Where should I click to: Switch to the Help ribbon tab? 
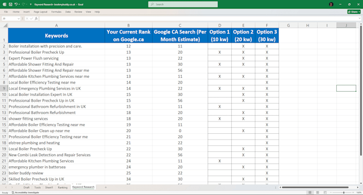point(97,12)
